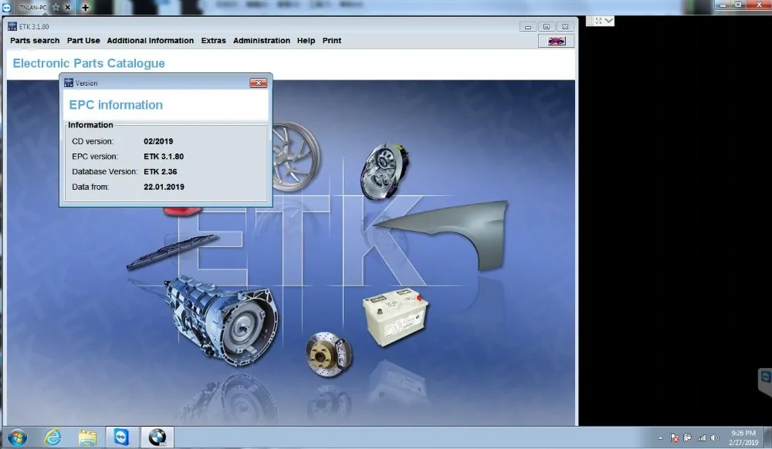Open the Part Use menu

coord(83,41)
